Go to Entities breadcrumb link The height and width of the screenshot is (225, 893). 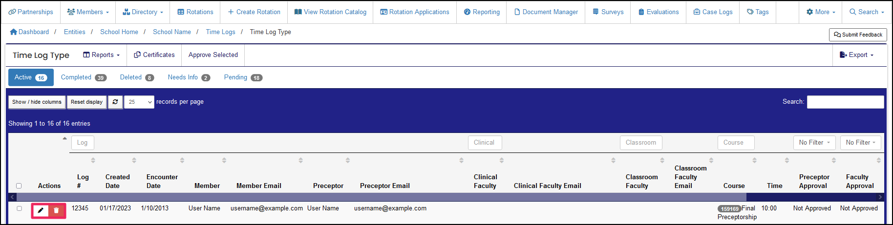[x=74, y=32]
